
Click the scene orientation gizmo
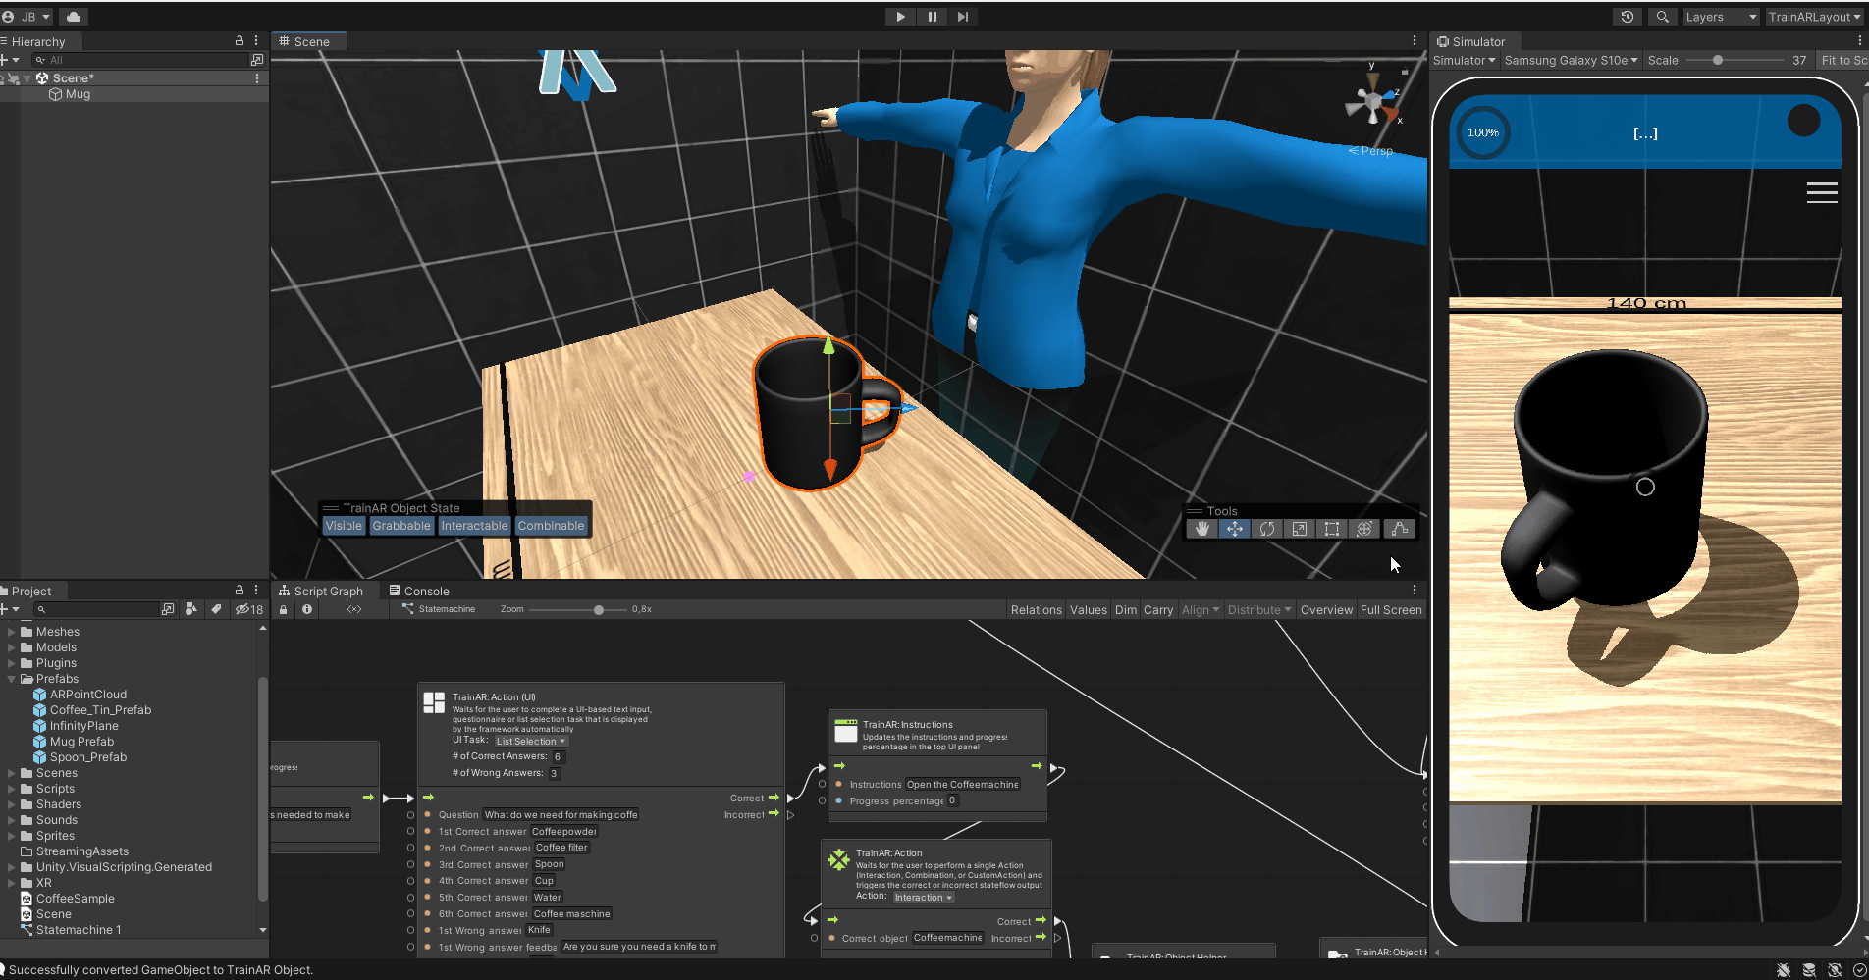click(x=1375, y=100)
